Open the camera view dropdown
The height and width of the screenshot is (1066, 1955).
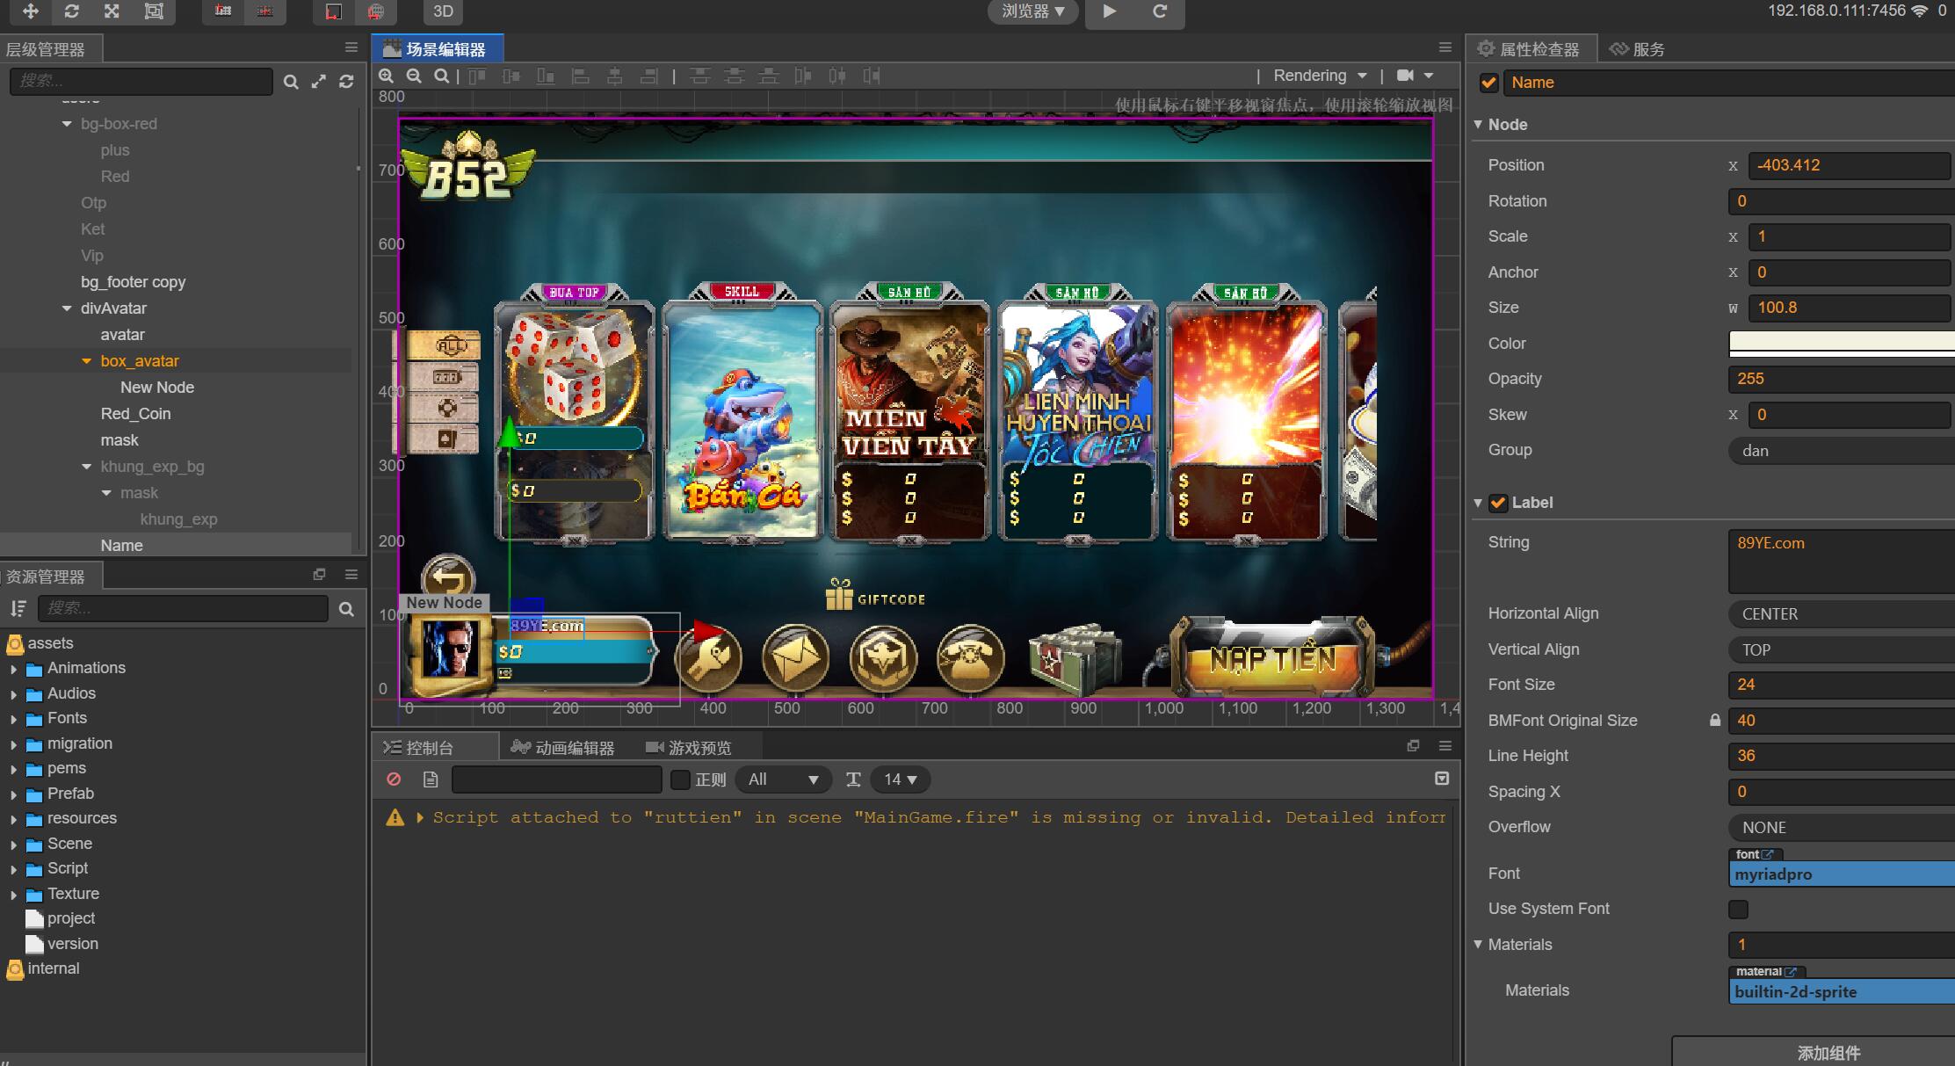click(x=1415, y=76)
